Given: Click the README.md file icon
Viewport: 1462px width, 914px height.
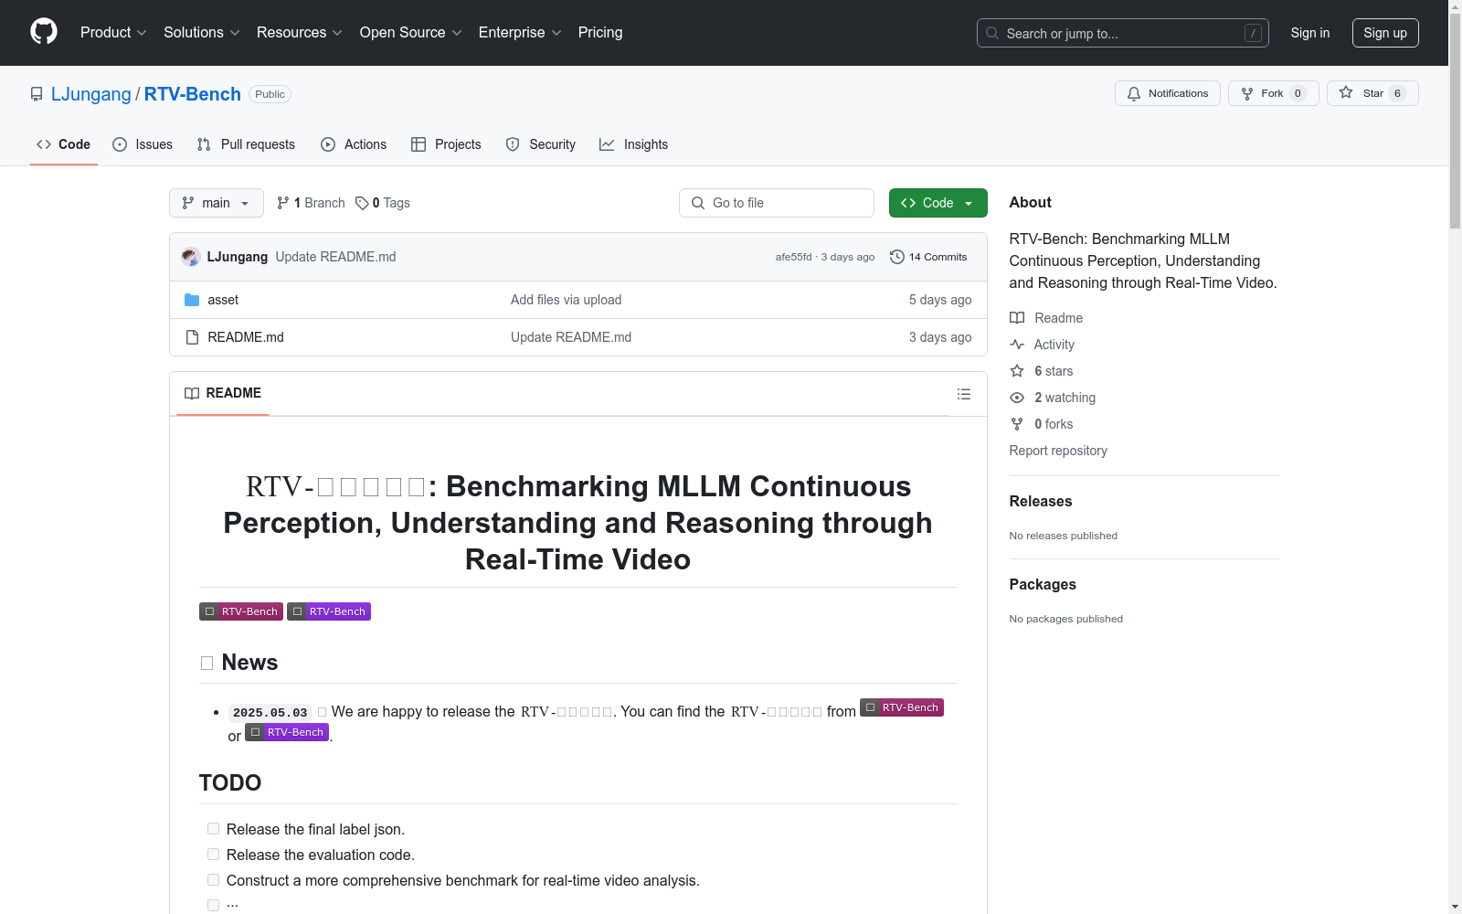Looking at the screenshot, I should (x=192, y=337).
